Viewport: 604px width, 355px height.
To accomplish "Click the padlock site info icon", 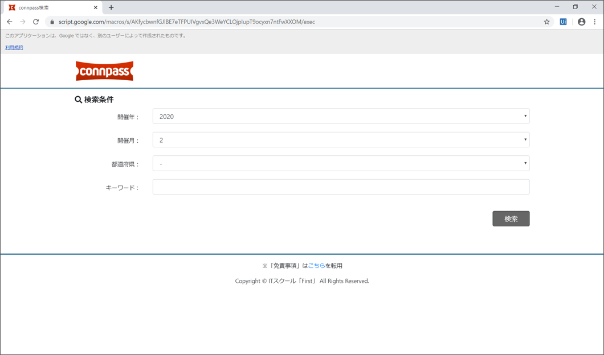I will (52, 22).
